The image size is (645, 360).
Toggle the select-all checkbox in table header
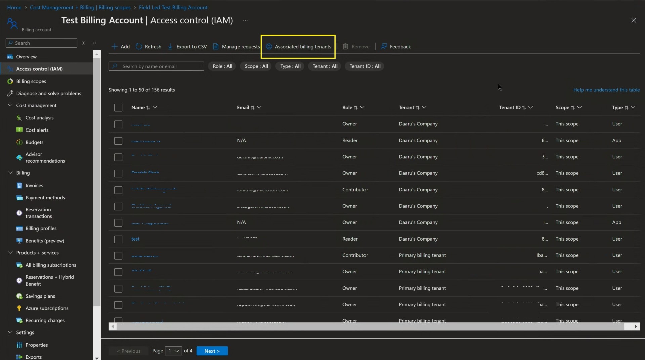(118, 108)
